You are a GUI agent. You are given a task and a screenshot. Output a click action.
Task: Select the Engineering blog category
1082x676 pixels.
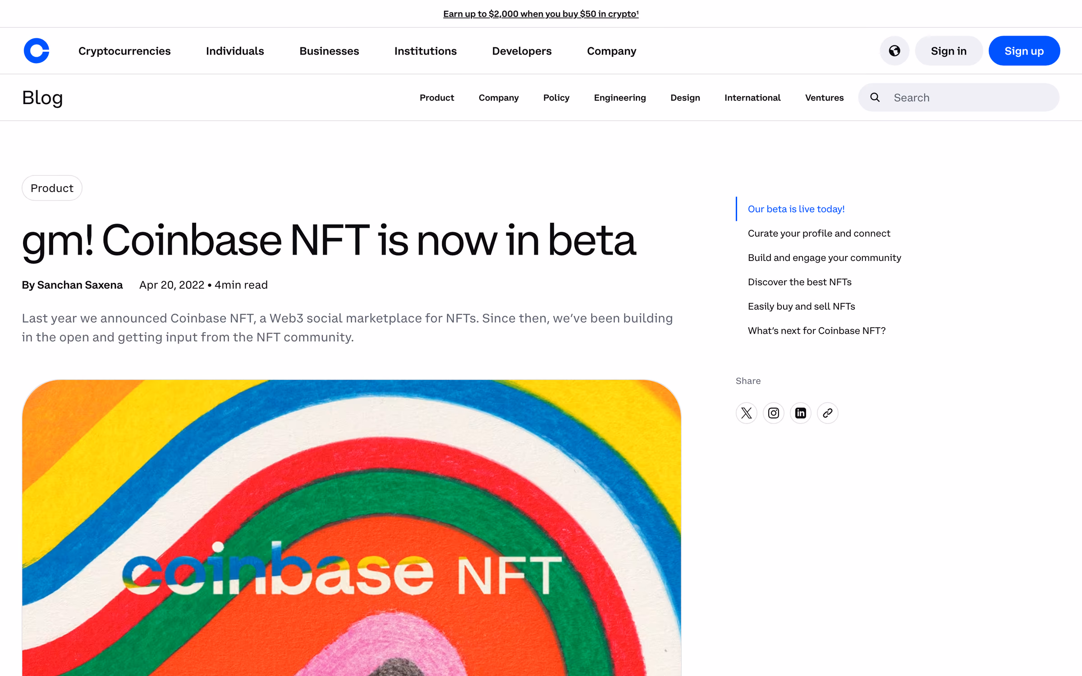(x=620, y=98)
